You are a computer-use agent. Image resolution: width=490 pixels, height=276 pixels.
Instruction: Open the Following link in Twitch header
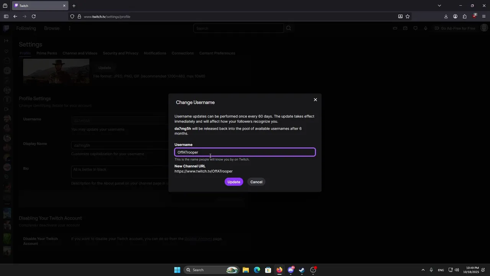26,28
